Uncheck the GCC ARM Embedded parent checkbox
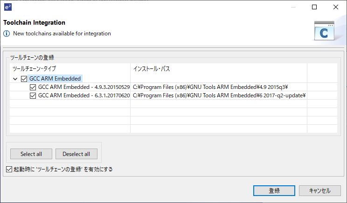This screenshot has height=203, width=347. (24, 79)
